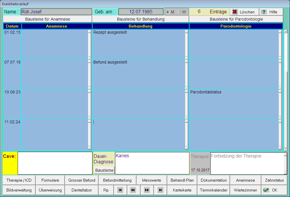
Task: Click the Dauer-Diagnose field containing Karies
Action: 152,163
